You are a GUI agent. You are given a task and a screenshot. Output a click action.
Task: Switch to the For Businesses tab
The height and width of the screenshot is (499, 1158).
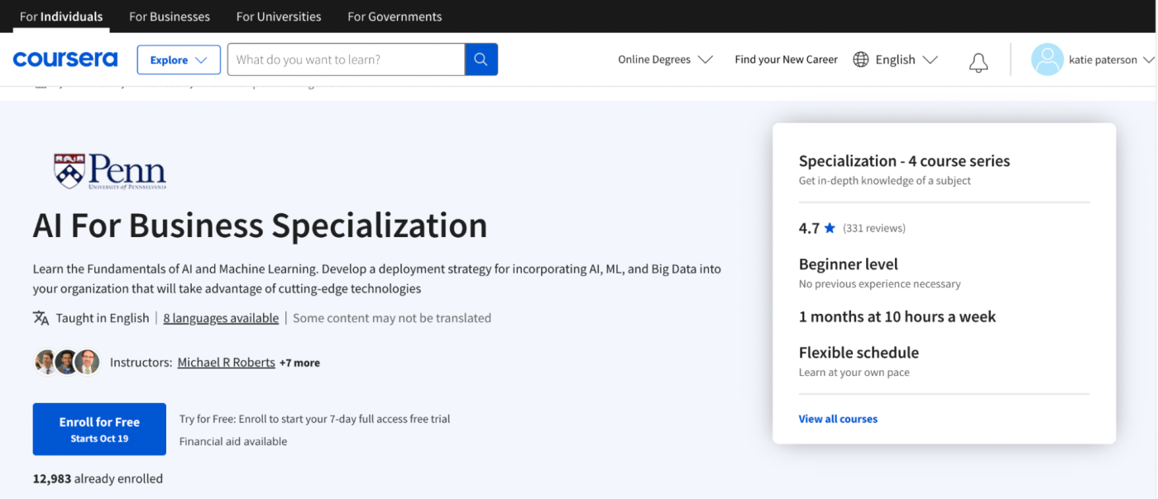(x=170, y=17)
